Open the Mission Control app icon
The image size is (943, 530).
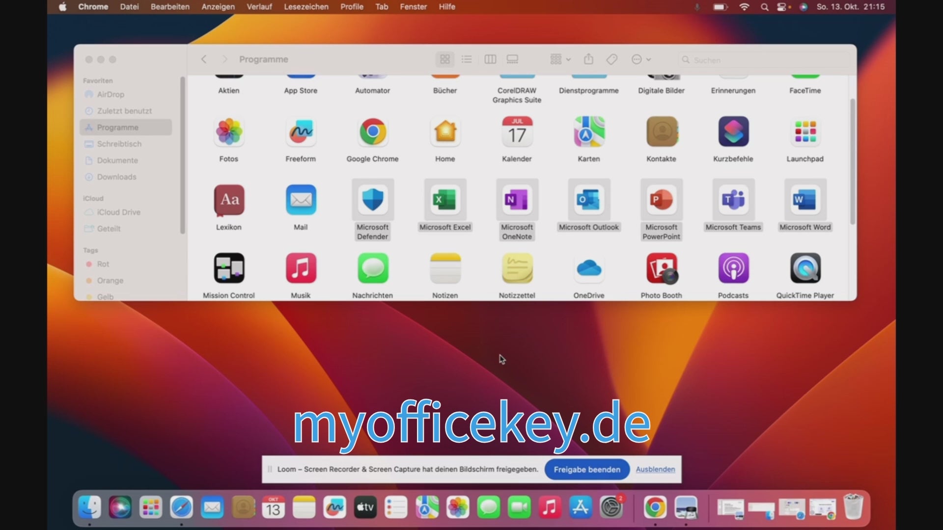229,268
